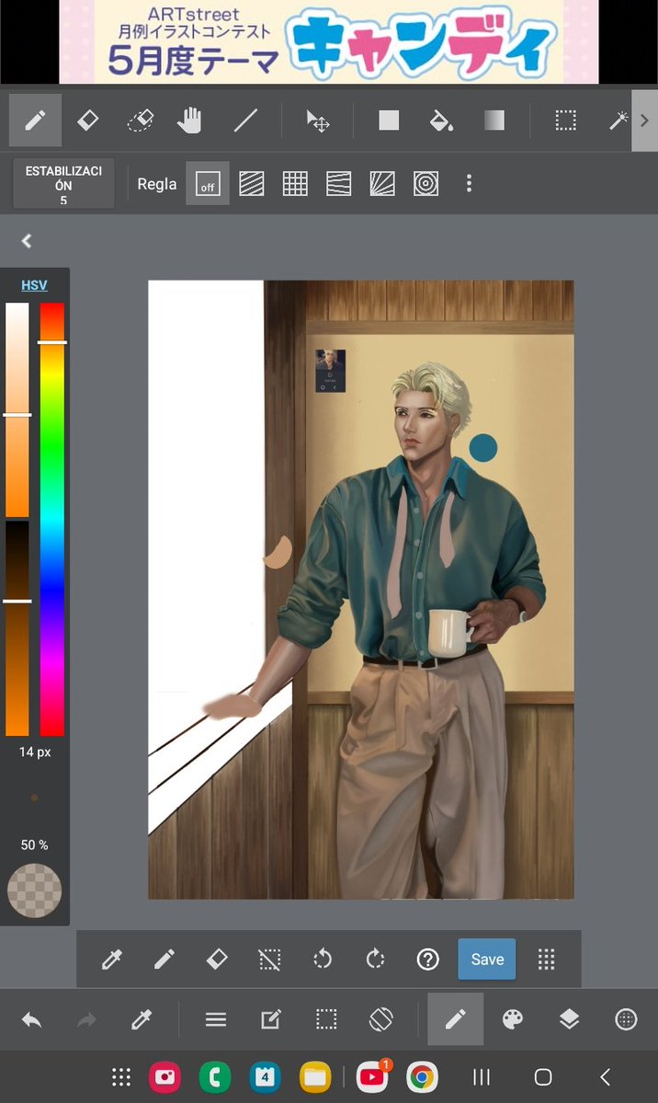Open the canvas rotate/flip menu

pyautogui.click(x=381, y=1019)
